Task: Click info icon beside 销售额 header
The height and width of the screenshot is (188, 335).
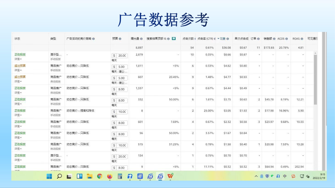Action: 274,38
